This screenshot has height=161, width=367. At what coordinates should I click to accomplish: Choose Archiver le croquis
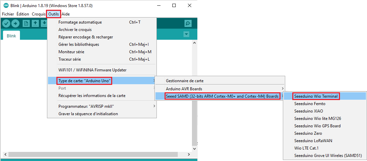pyautogui.click(x=102, y=30)
